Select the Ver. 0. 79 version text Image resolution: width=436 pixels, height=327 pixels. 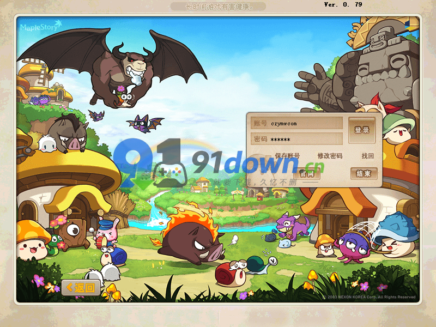pyautogui.click(x=343, y=4)
